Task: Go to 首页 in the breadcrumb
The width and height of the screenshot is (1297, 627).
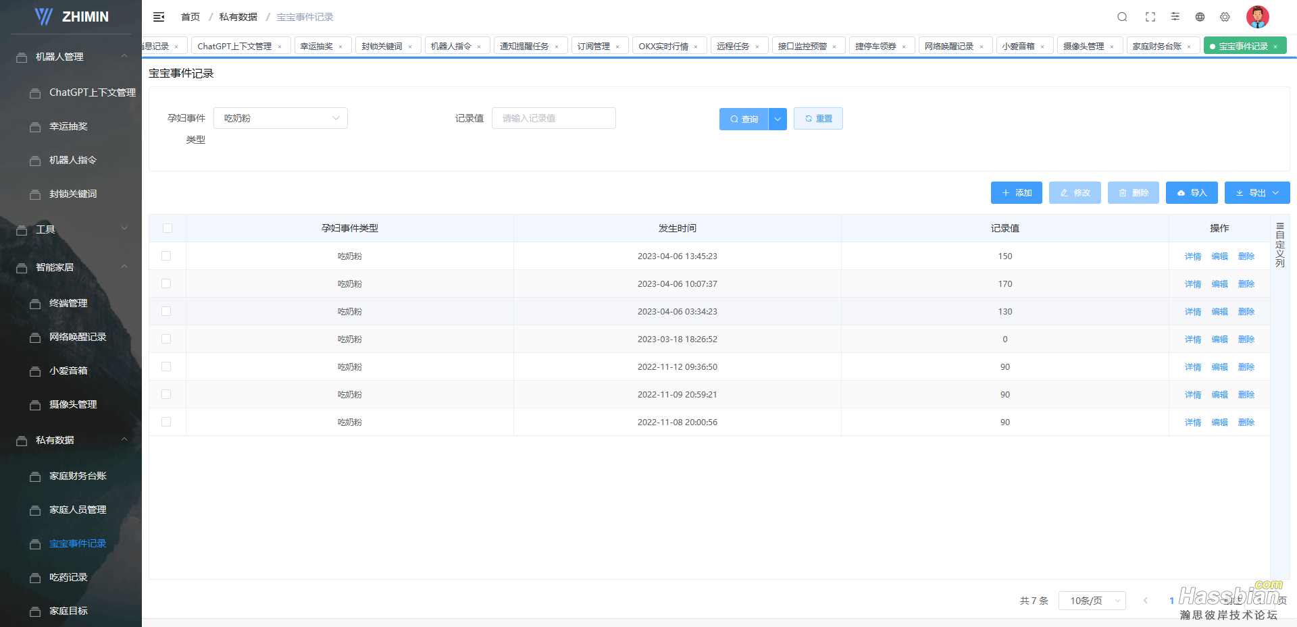Action: (x=190, y=17)
